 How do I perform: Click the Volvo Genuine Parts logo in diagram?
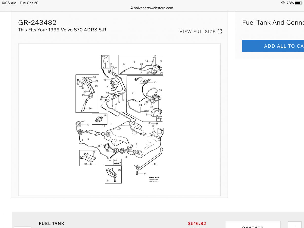point(154,179)
